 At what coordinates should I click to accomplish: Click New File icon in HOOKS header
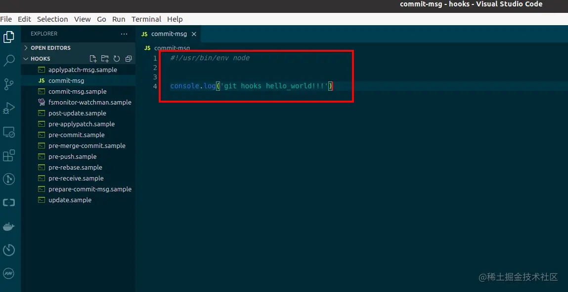[x=93, y=59]
